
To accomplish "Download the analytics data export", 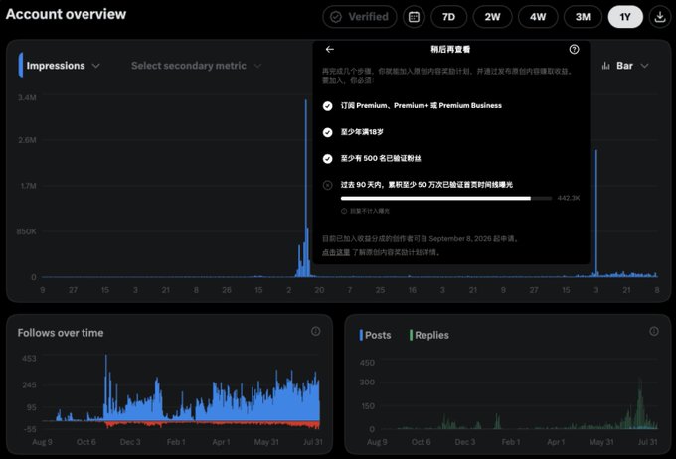I will tap(660, 17).
